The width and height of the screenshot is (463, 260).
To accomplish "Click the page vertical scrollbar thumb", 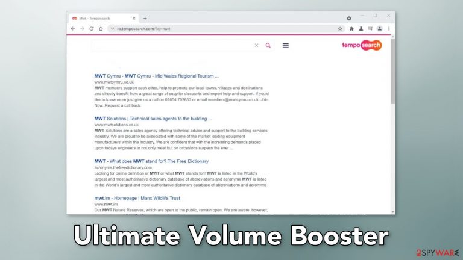I will coord(392,71).
